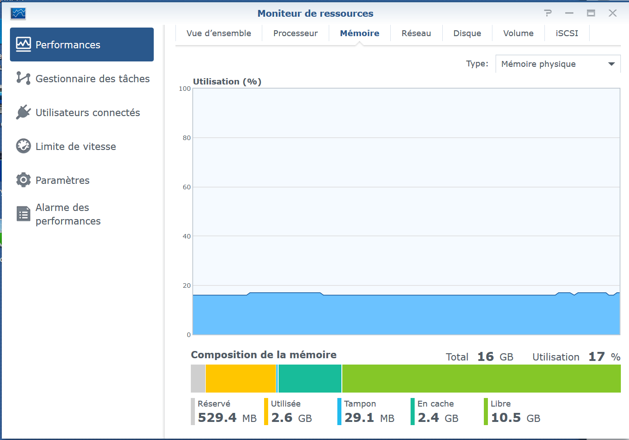Screen dimensions: 629x440
Task: Expand the Mémoire physique combo box
Action: coord(552,64)
